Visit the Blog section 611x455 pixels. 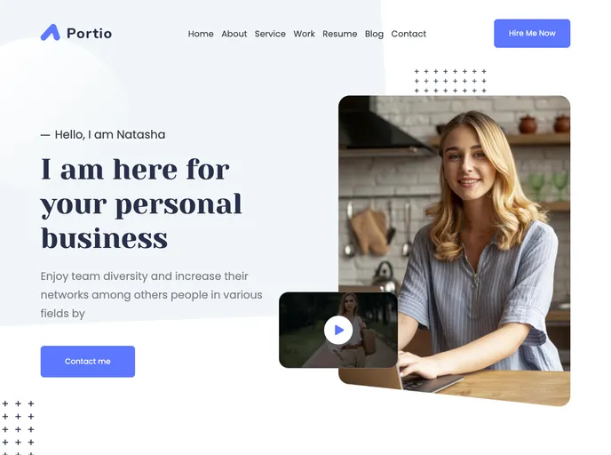374,35
